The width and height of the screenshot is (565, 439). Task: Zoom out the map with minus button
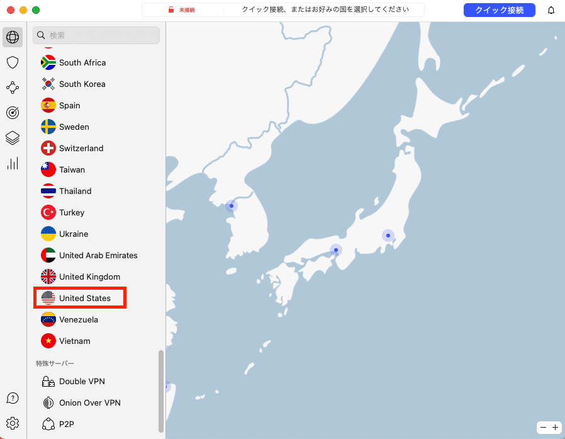click(x=544, y=428)
